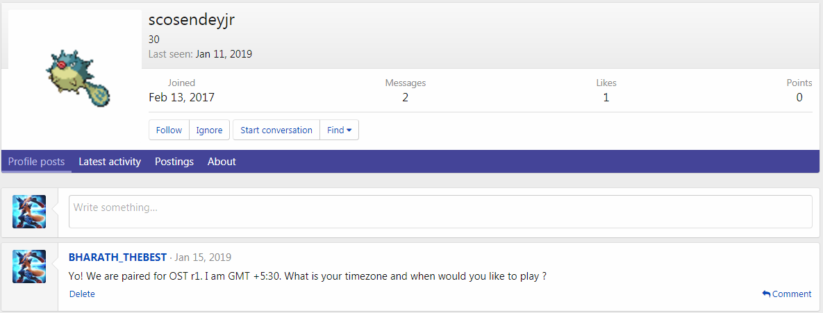Click the Write something text field

440,212
